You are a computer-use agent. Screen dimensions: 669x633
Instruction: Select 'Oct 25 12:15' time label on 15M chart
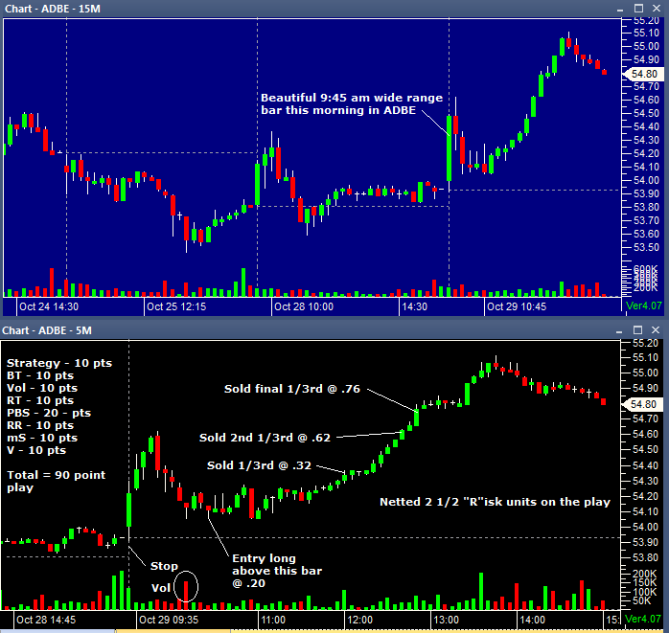[x=176, y=306]
